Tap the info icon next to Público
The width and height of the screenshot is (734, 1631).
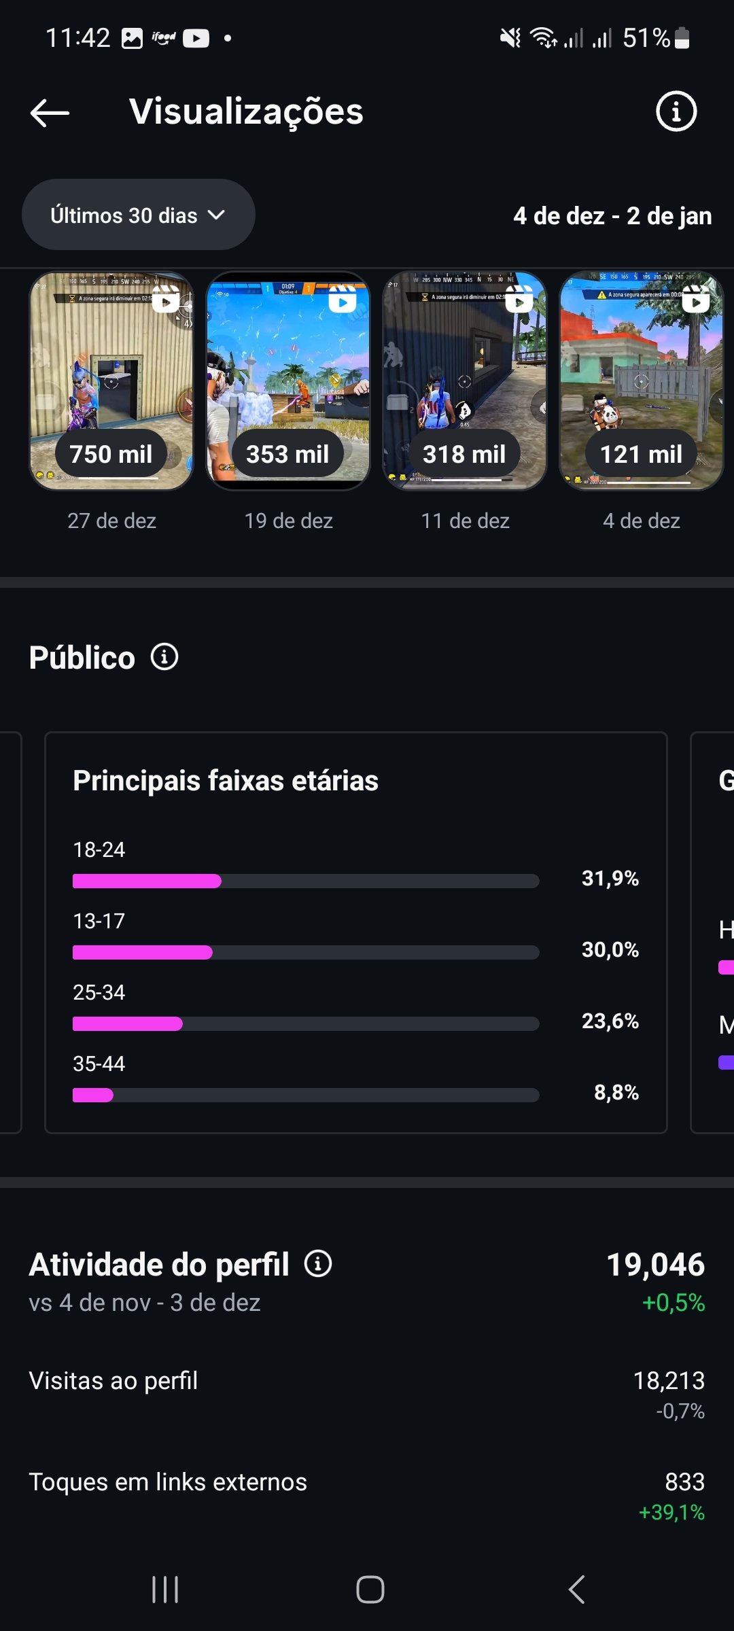click(x=164, y=657)
